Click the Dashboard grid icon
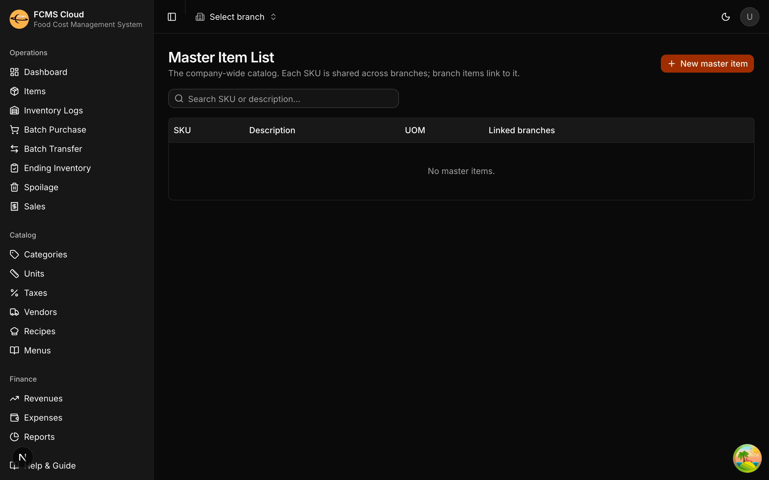This screenshot has height=480, width=769. tap(14, 72)
